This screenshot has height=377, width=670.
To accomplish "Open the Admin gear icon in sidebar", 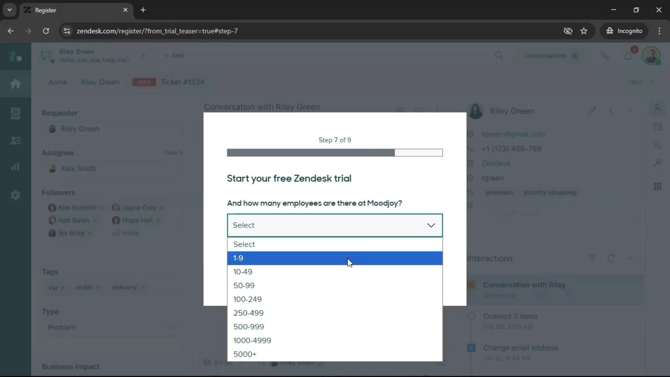I will 15,195.
